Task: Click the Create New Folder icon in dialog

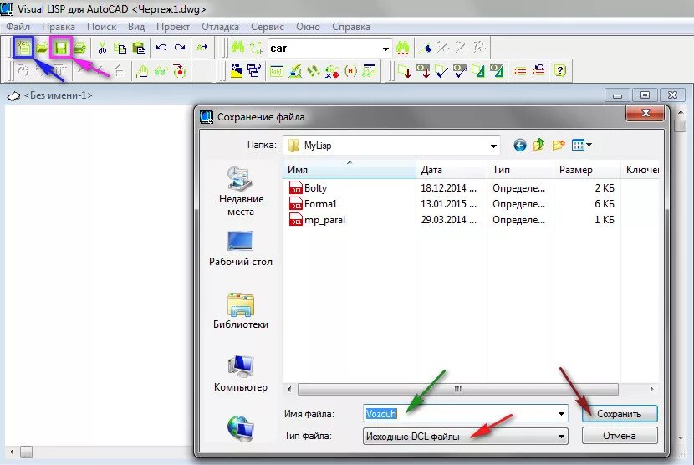Action: coord(559,145)
